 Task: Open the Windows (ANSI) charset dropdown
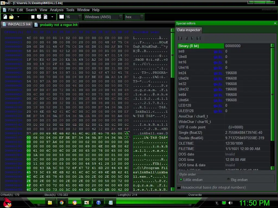point(121,17)
